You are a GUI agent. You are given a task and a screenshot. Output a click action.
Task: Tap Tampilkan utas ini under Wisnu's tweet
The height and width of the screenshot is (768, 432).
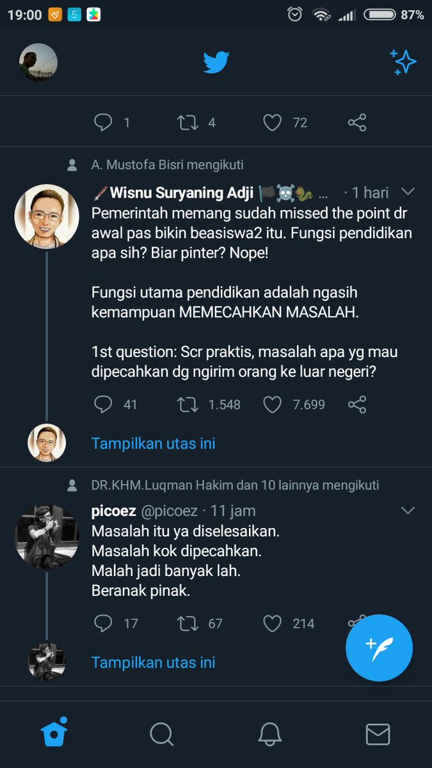tap(154, 444)
